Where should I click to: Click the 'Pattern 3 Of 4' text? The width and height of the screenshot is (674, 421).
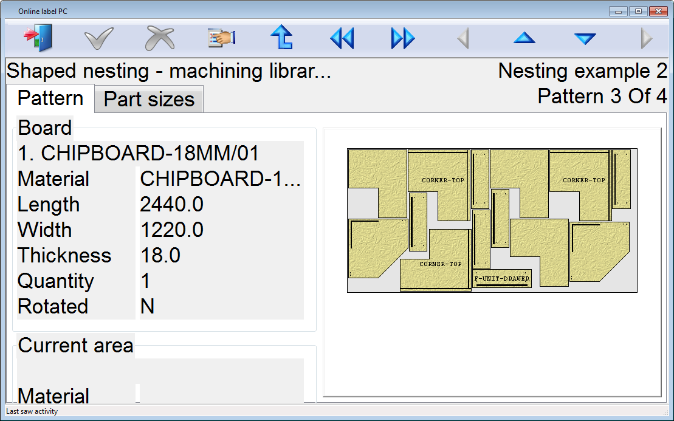(602, 96)
